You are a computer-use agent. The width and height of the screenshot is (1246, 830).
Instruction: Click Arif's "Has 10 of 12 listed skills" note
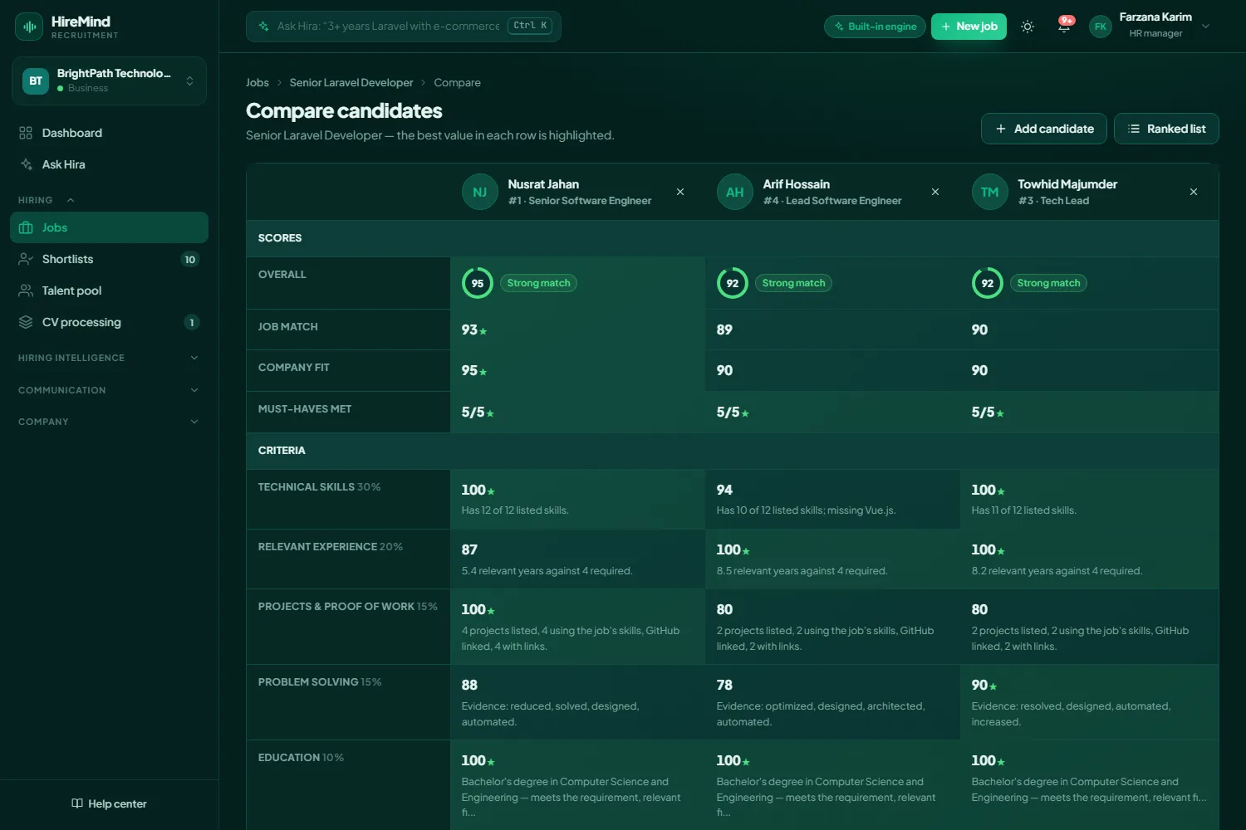tap(806, 510)
